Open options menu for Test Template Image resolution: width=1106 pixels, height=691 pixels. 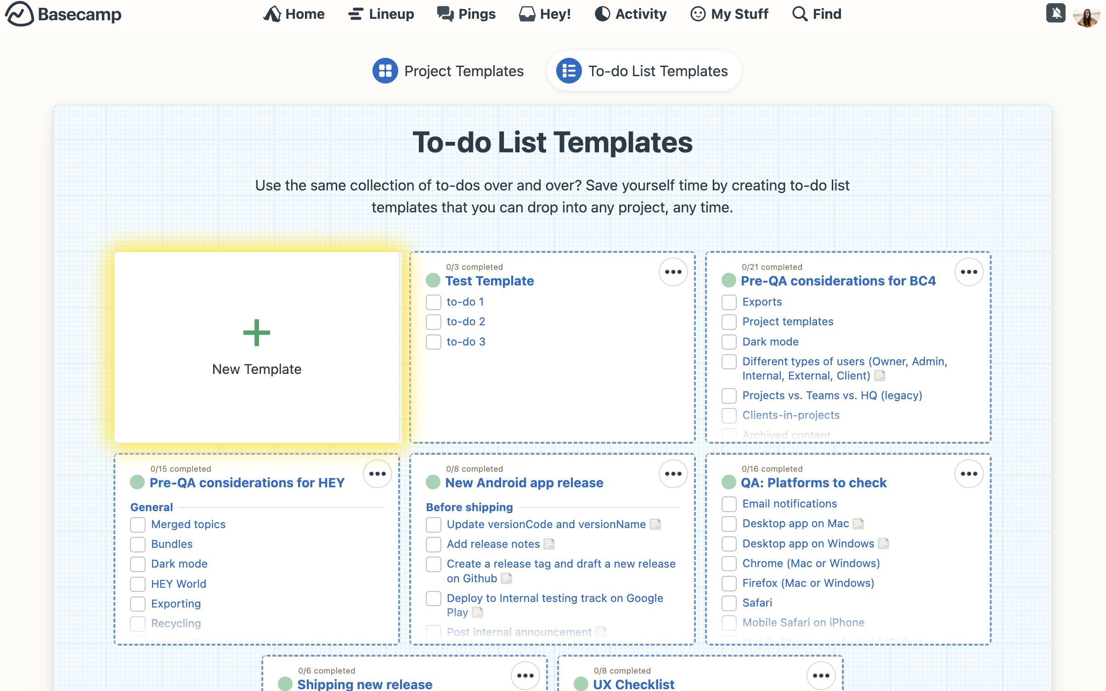673,272
